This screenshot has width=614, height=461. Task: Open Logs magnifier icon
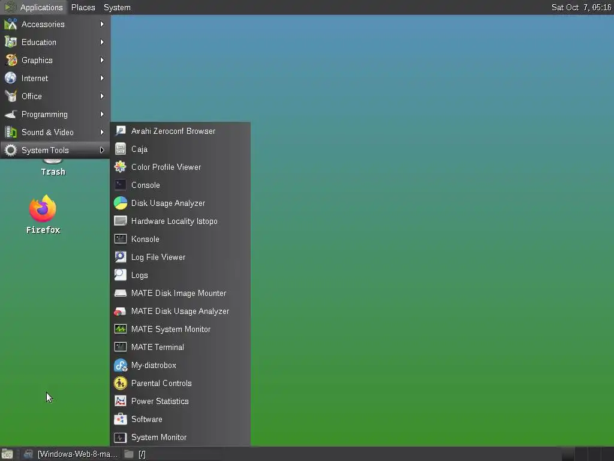(120, 275)
